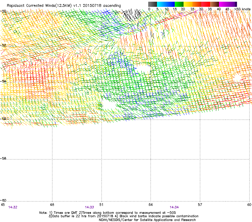
Task: Click the green 15-20 knots legend segment
Action: (179, 4)
